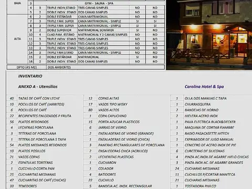Select cell 'MATRIMONIAL SOMMIER'

click(x=103, y=30)
